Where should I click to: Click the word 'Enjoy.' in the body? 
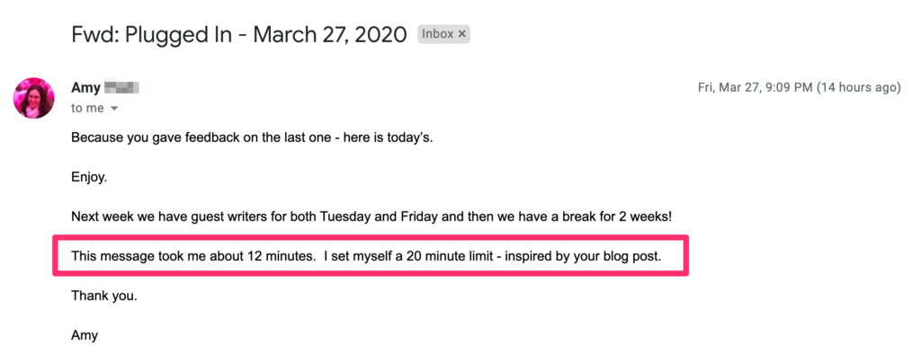pyautogui.click(x=89, y=178)
